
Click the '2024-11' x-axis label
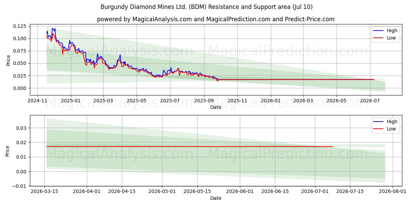37,101
